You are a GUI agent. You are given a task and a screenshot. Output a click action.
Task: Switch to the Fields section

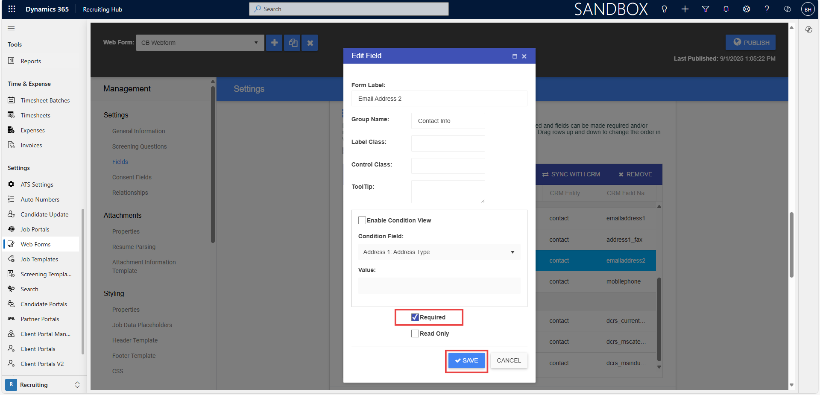click(x=120, y=161)
